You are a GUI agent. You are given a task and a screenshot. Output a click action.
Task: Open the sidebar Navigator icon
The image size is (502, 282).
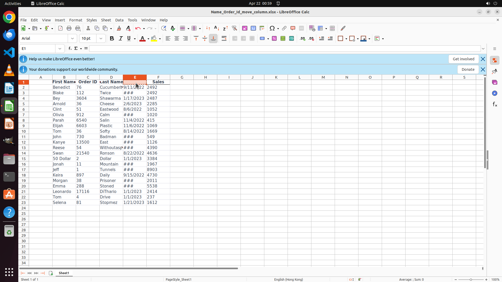pyautogui.click(x=495, y=93)
